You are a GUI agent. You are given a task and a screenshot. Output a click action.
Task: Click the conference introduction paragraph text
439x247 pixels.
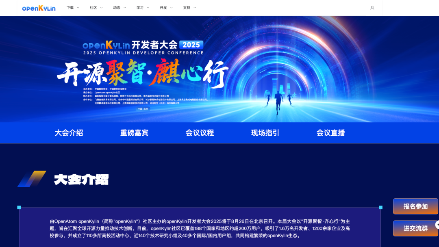point(200,229)
